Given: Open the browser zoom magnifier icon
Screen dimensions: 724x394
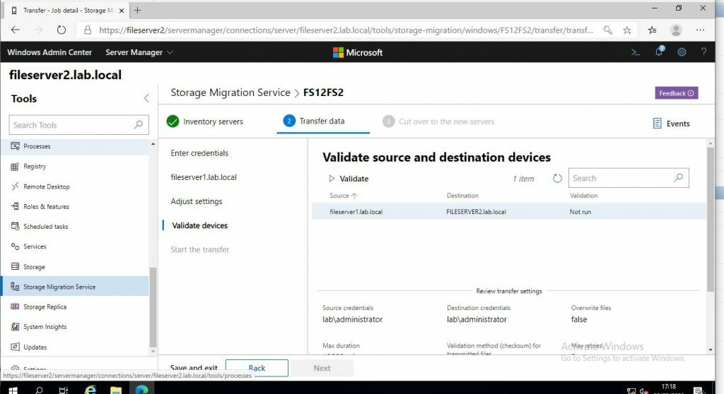Looking at the screenshot, I should [607, 30].
